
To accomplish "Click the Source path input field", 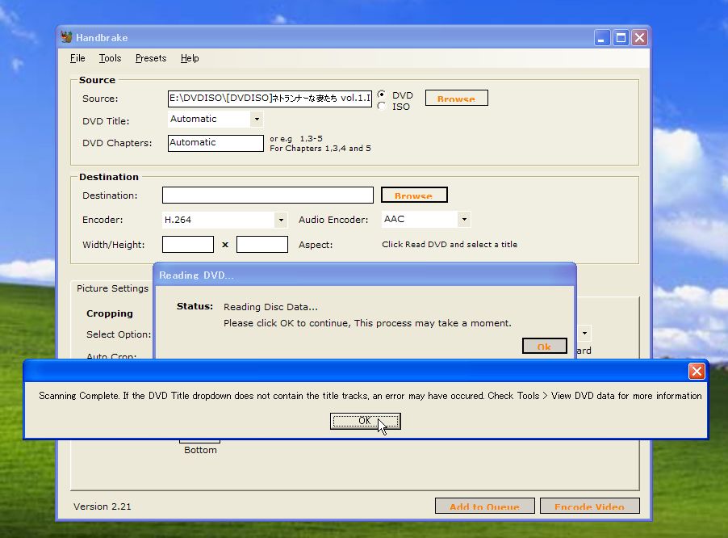I will click(270, 99).
